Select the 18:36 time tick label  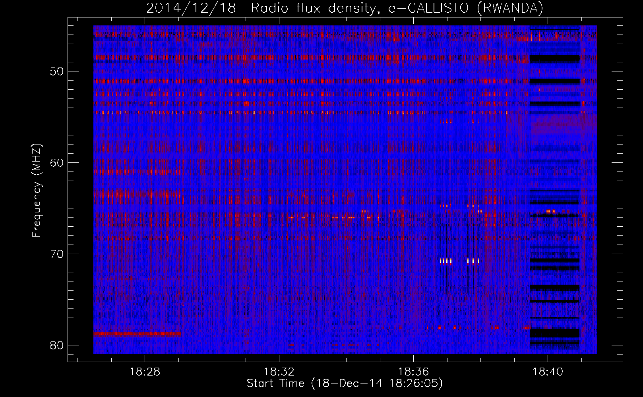pyautogui.click(x=414, y=372)
